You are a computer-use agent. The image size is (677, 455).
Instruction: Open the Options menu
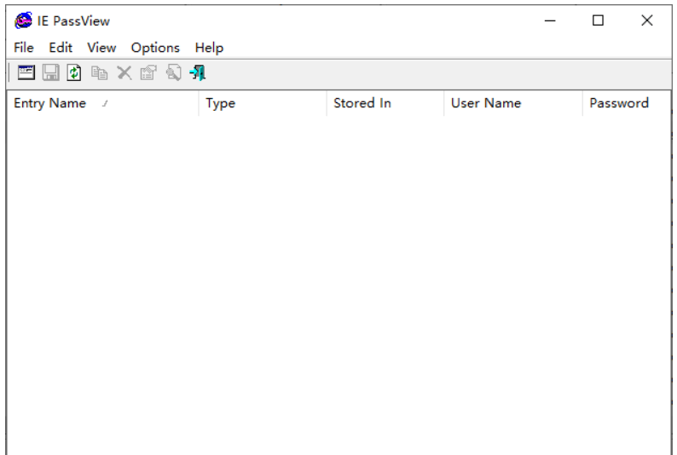(155, 48)
